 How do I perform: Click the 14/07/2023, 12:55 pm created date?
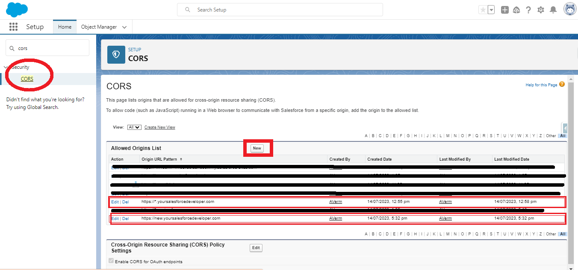tap(389, 202)
